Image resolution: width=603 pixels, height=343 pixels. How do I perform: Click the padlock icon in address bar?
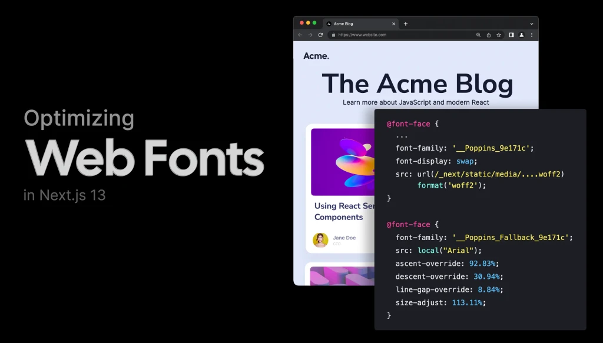point(333,35)
